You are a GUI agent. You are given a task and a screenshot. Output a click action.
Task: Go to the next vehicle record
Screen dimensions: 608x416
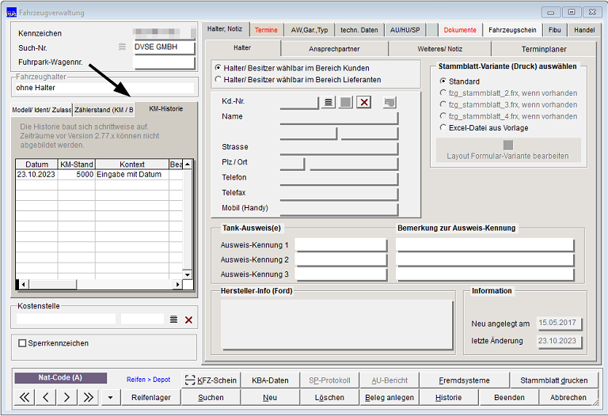point(66,397)
